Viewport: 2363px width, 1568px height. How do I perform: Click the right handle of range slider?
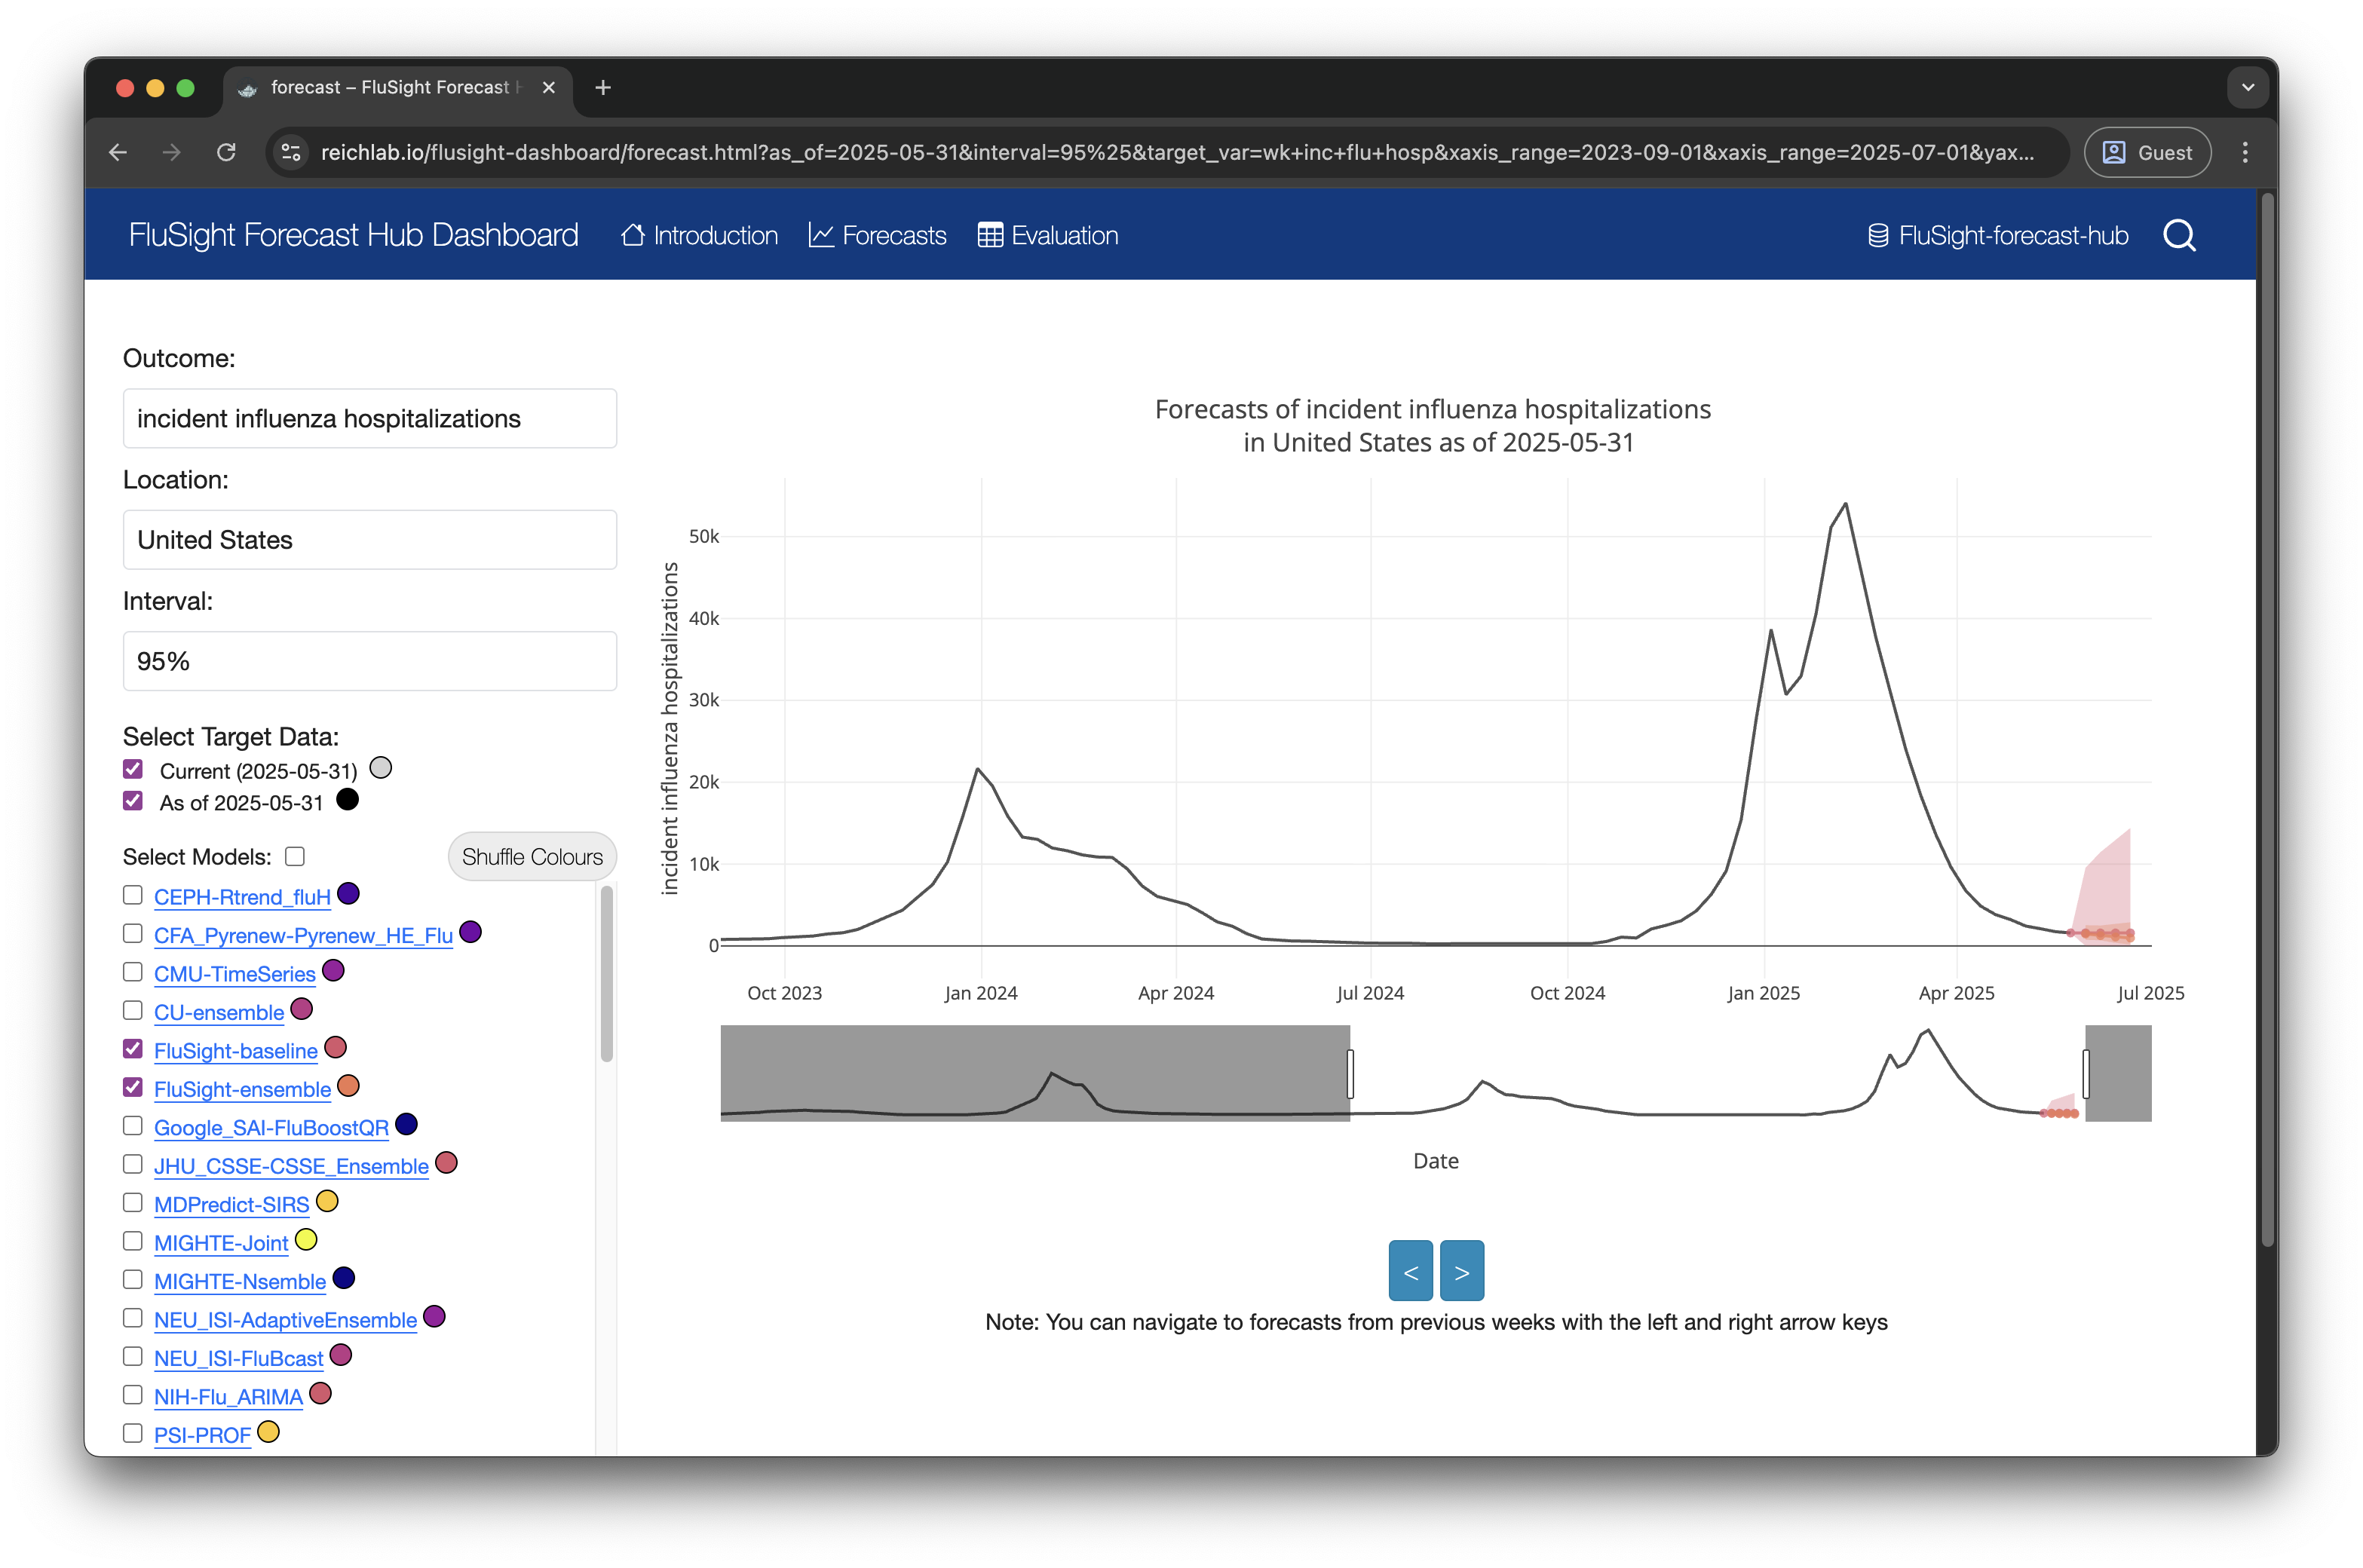(x=2085, y=1073)
